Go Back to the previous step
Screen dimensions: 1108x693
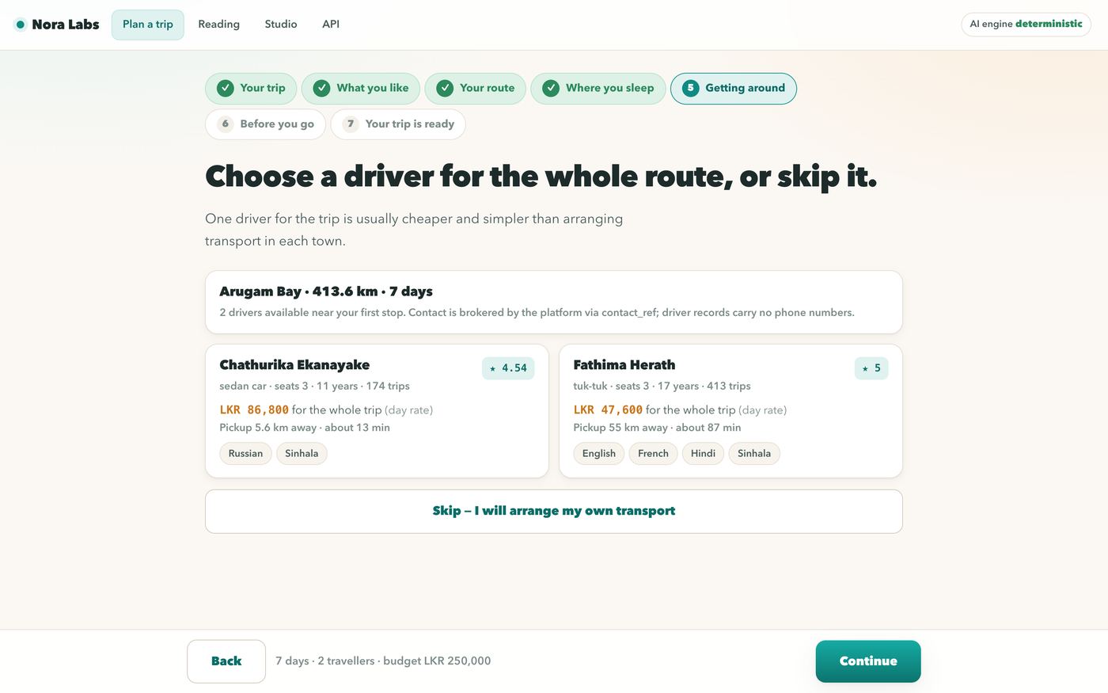tap(226, 661)
